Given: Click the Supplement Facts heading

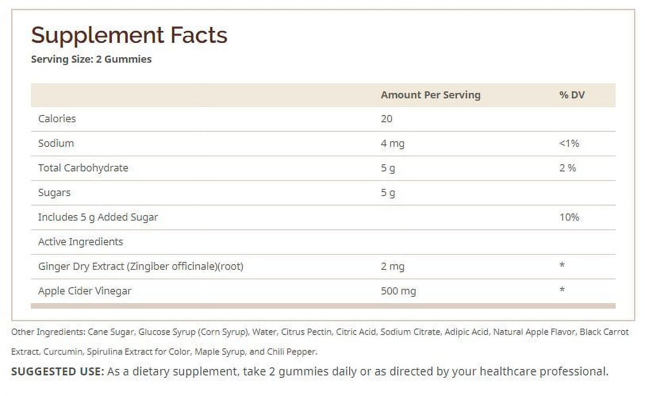Looking at the screenshot, I should coord(129,35).
